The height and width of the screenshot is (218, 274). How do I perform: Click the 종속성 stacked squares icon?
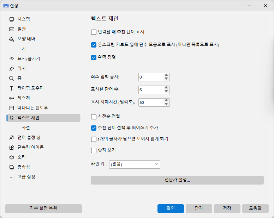(12, 167)
